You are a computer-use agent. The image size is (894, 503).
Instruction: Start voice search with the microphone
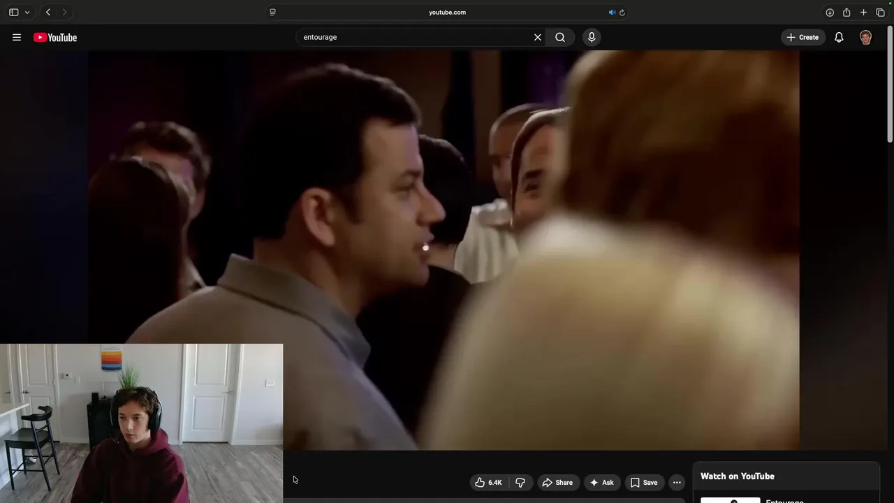[592, 37]
